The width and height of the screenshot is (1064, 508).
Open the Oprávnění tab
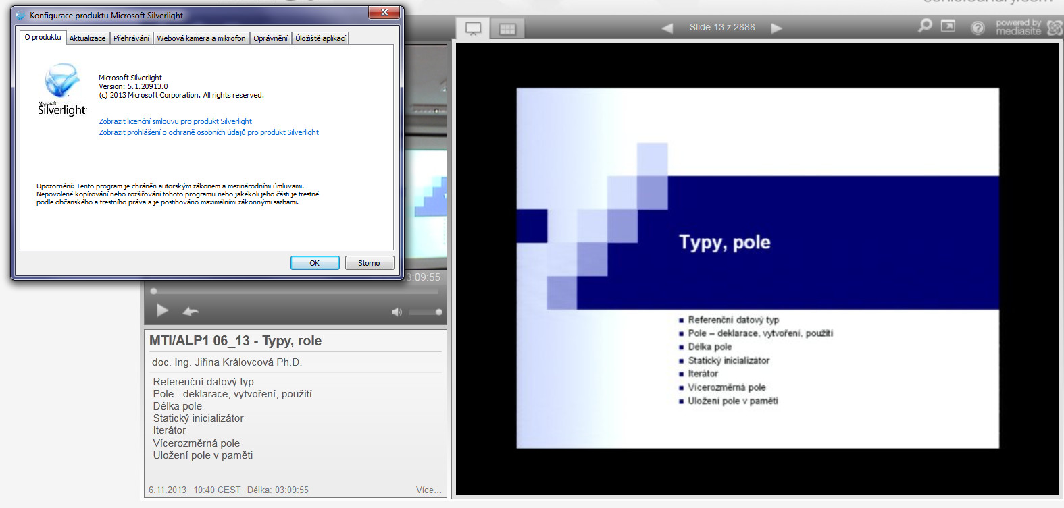coord(270,38)
